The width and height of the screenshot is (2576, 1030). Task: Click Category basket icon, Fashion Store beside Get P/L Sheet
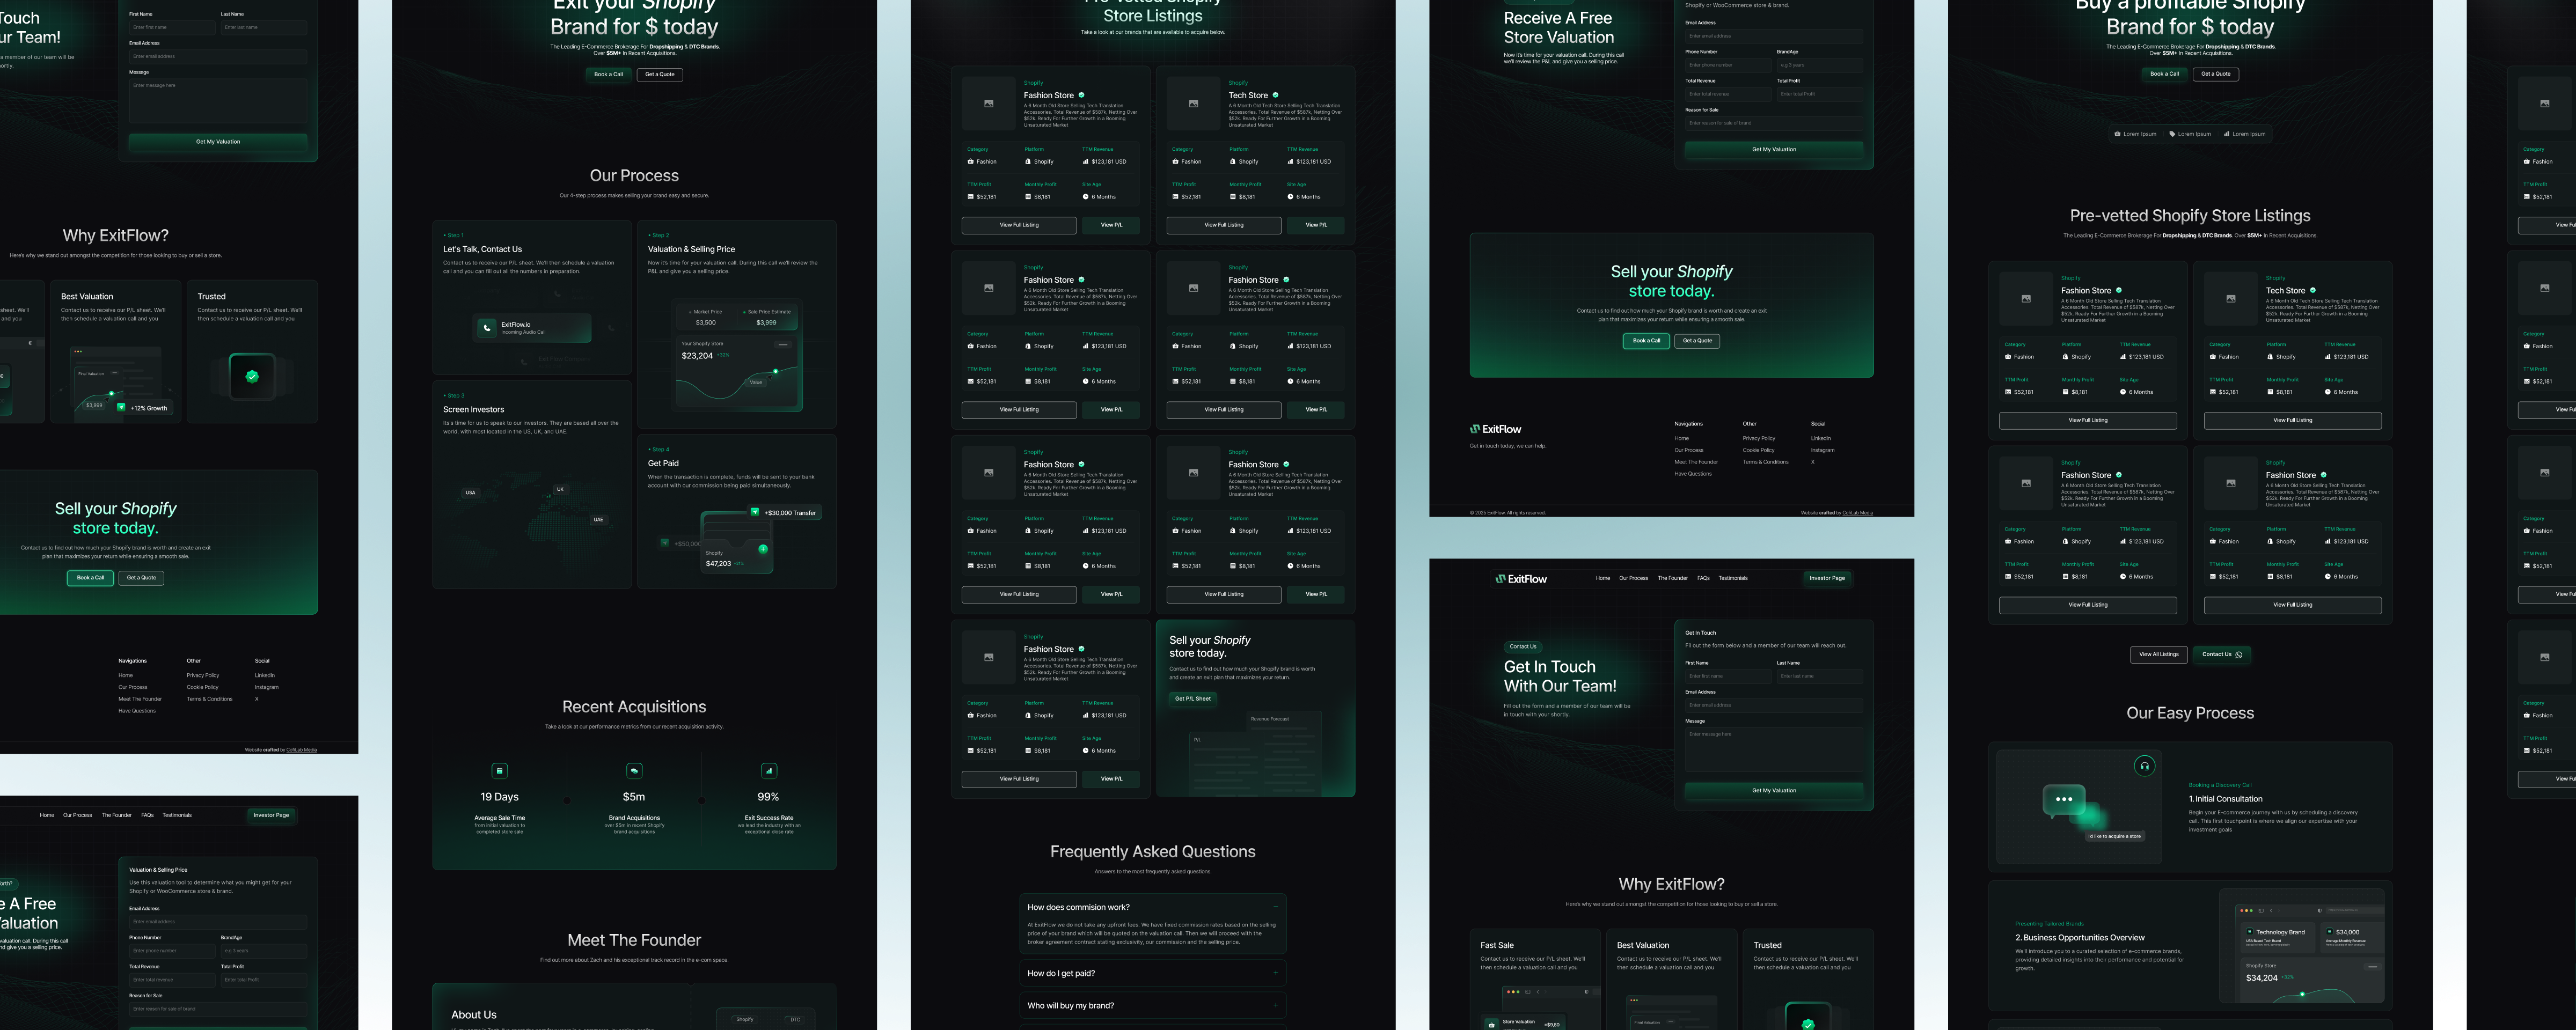(970, 716)
